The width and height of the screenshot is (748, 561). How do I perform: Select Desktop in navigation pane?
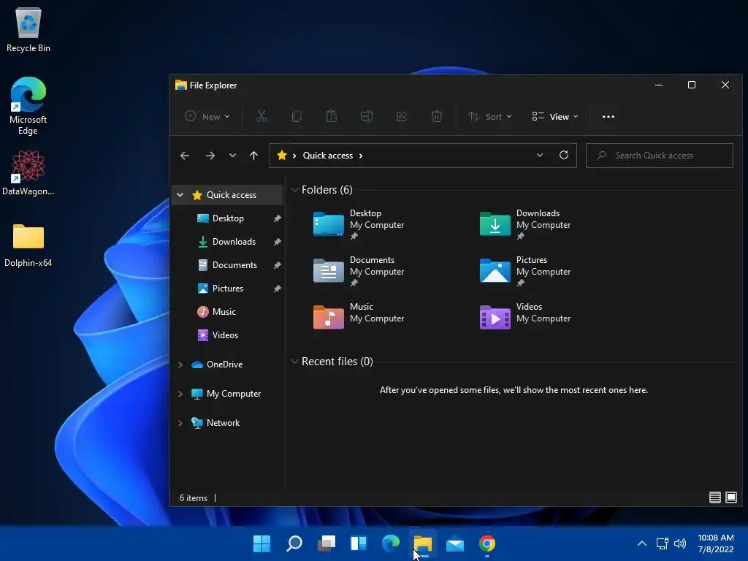(x=228, y=218)
